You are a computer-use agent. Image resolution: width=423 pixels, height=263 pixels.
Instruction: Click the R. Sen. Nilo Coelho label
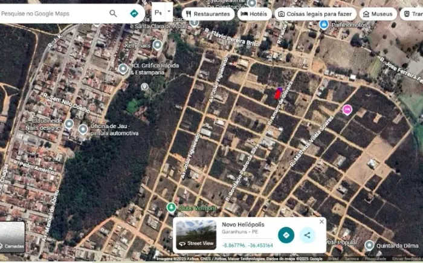[x=66, y=103]
